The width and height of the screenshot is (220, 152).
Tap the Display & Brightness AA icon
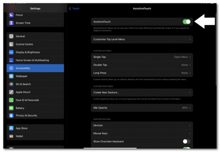[x=11, y=52]
